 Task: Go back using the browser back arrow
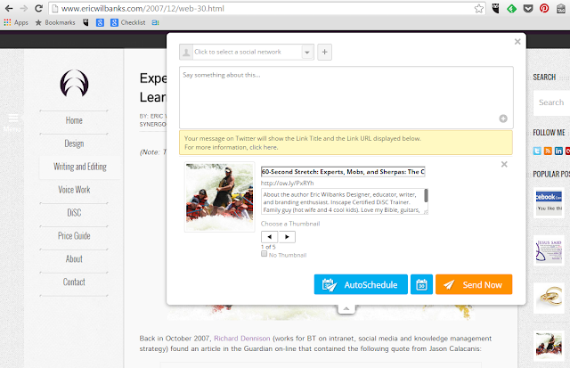pyautogui.click(x=9, y=8)
